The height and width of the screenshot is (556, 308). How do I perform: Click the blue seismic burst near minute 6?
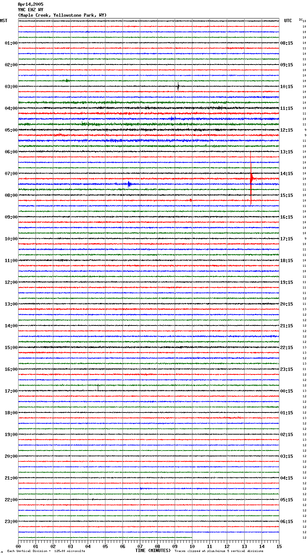tap(129, 184)
